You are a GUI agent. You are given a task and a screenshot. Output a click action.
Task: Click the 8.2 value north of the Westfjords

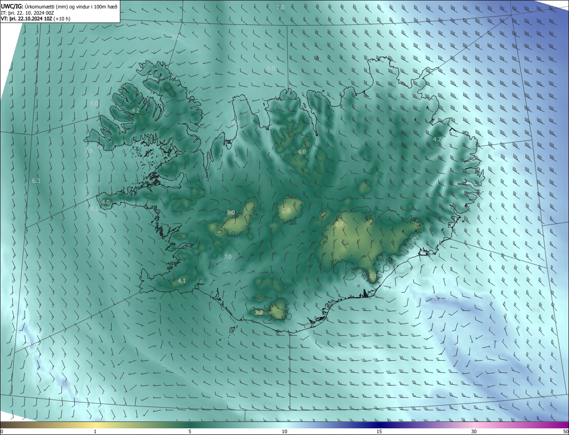(176, 38)
